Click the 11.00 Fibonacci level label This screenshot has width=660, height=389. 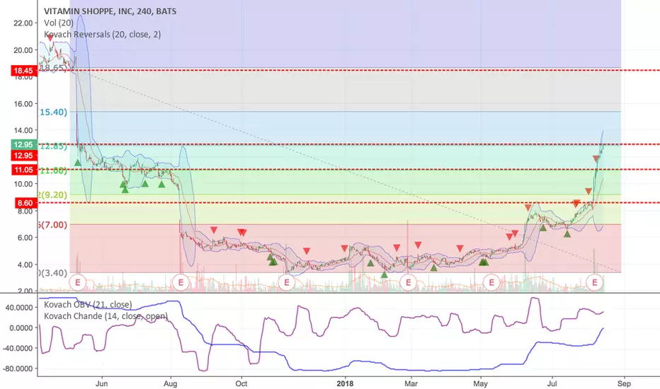tap(53, 170)
